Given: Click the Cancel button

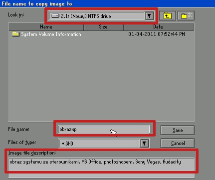Looking at the screenshot, I should point(178,143).
